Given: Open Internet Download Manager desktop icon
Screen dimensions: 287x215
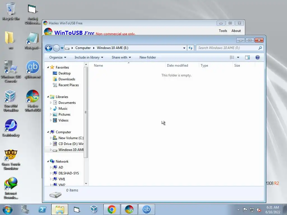Looking at the screenshot, I should [x=11, y=188].
